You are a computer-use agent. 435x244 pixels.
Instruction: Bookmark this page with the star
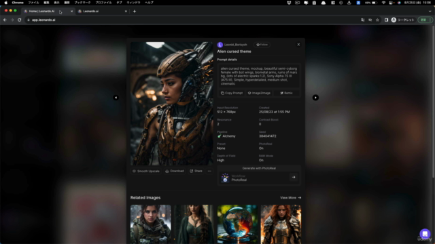377,20
